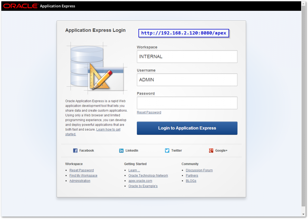Screen dimensions: 308x219
Task: Open the Discussion Forum community link
Action: [199, 170]
